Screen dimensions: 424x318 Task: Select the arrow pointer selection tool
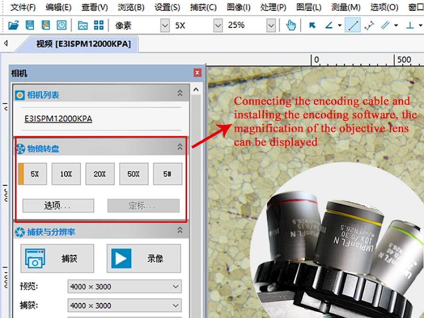tap(312, 25)
